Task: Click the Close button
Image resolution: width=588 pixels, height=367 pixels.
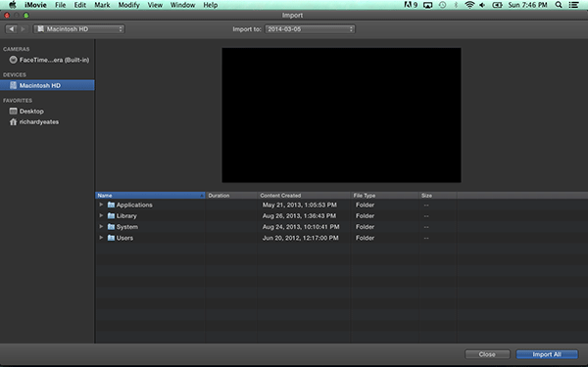Action: point(487,354)
